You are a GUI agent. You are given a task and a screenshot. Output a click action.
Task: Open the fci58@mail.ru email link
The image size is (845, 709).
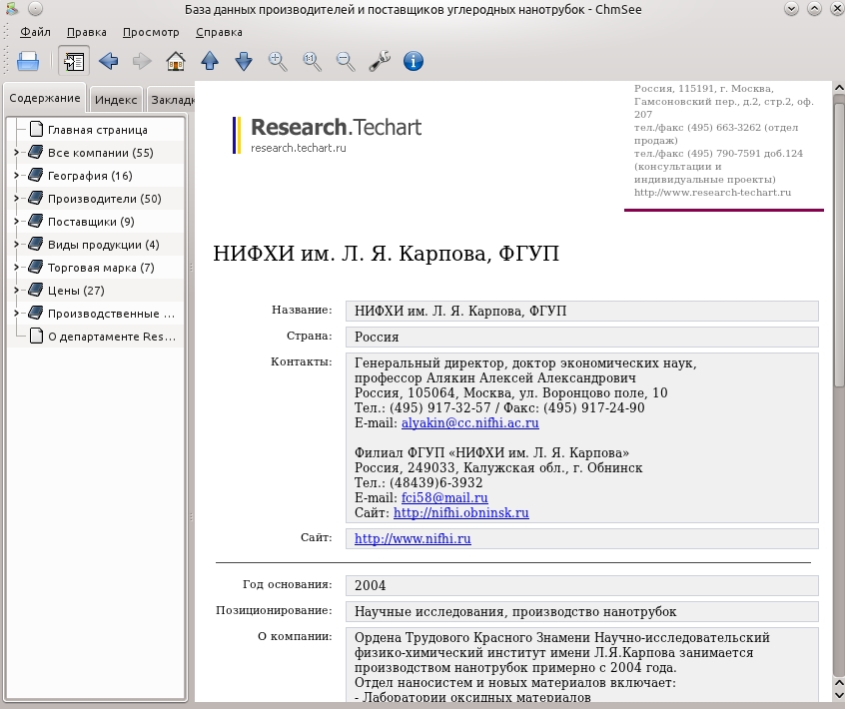[x=444, y=498]
